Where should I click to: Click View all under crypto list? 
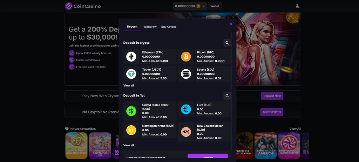pyautogui.click(x=128, y=85)
